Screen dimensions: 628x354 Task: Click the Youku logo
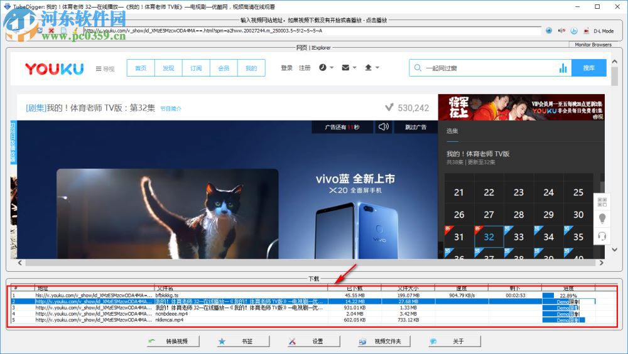(55, 68)
